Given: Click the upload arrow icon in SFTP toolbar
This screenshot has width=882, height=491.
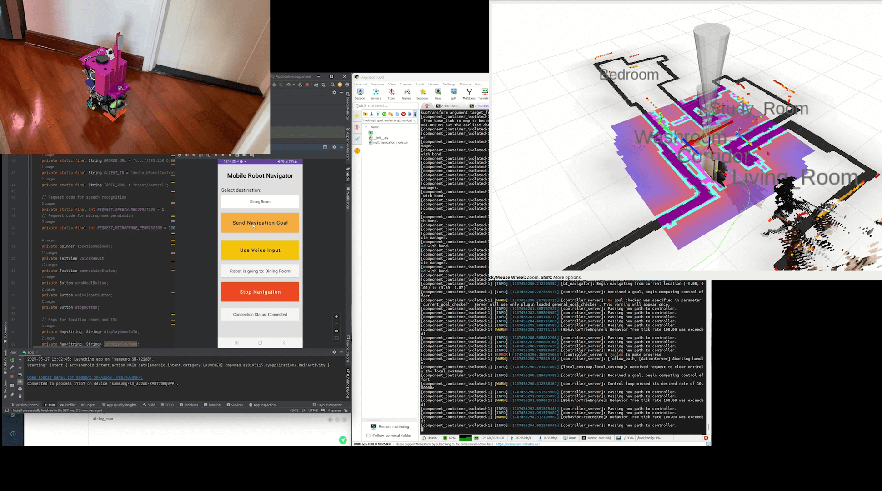Looking at the screenshot, I should pyautogui.click(x=378, y=114).
